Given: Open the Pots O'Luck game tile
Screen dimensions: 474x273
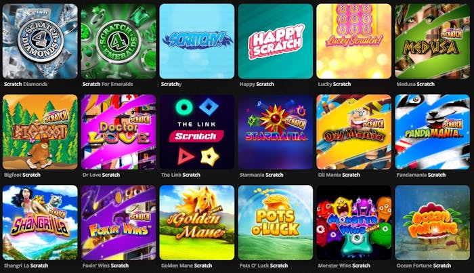Looking at the screenshot, I should (x=276, y=222).
